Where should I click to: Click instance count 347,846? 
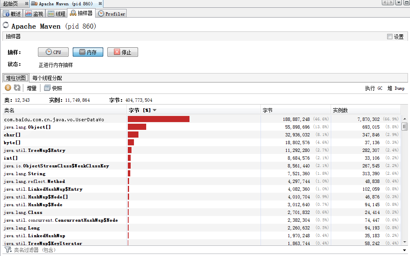click(371, 135)
